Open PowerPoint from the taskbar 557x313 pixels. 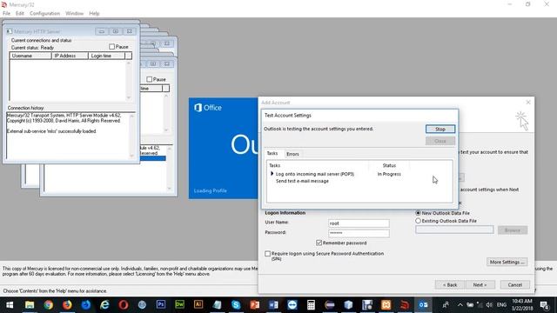[255, 305]
